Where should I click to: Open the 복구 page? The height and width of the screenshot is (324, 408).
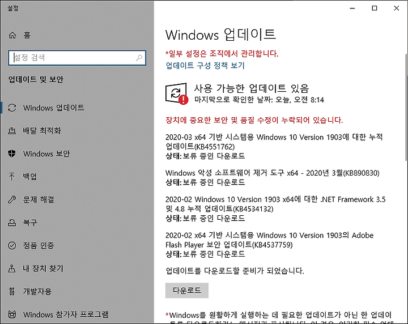30,223
